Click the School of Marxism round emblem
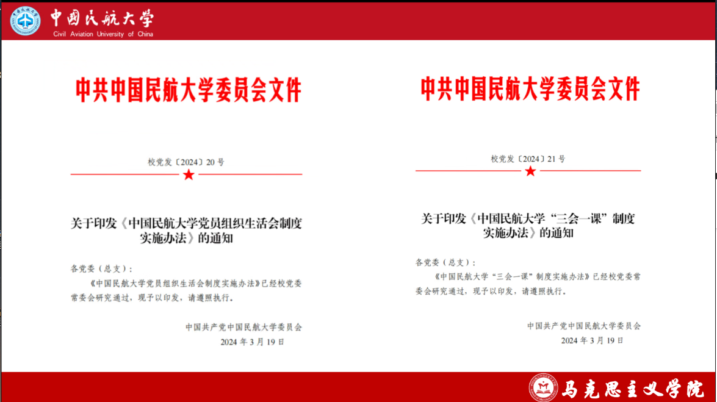The height and width of the screenshot is (402, 717). [542, 387]
